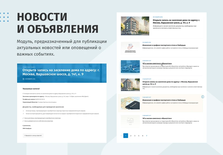
Task: Open the 'Изменения в графике' title under the building news
Action: click(164, 45)
